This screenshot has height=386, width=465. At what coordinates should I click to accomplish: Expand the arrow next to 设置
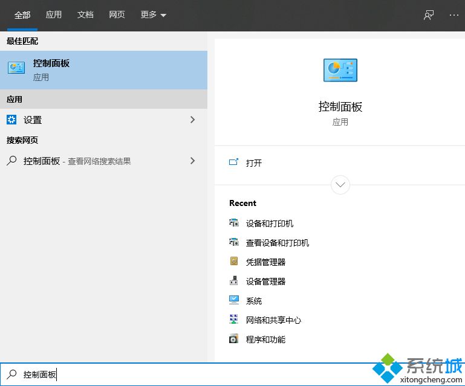coord(192,120)
